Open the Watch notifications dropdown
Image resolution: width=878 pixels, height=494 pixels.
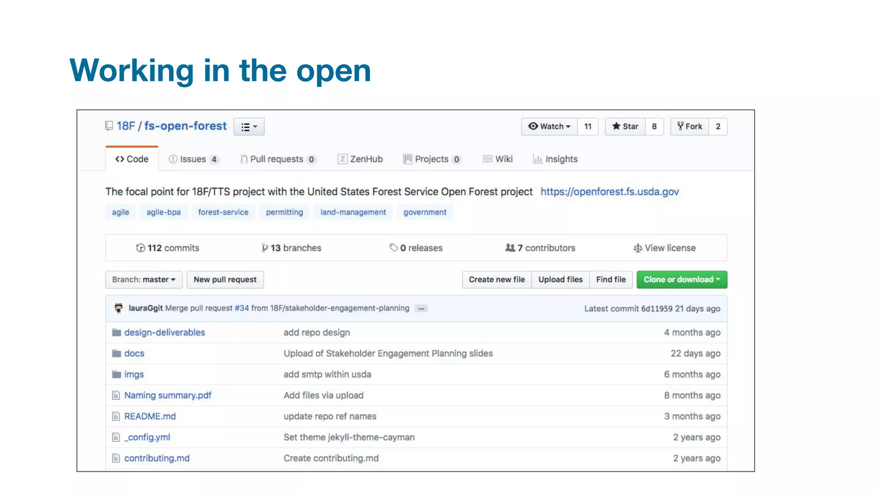click(549, 127)
